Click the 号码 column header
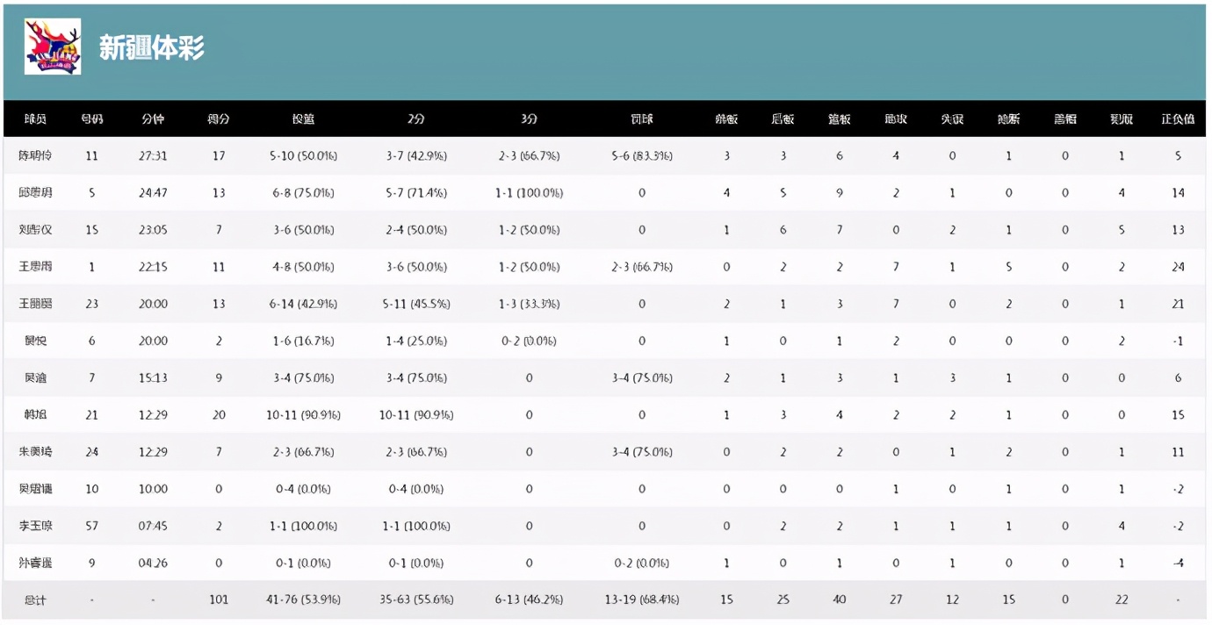 tap(91, 119)
